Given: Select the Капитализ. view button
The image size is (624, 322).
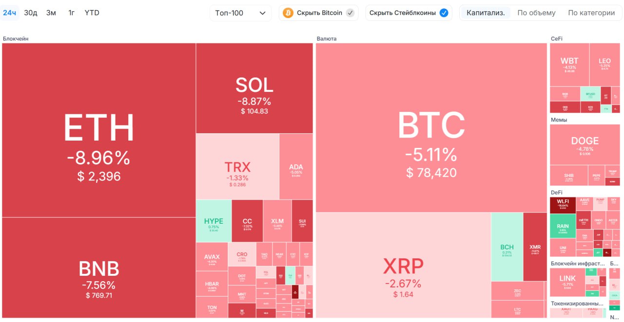Looking at the screenshot, I should [486, 13].
